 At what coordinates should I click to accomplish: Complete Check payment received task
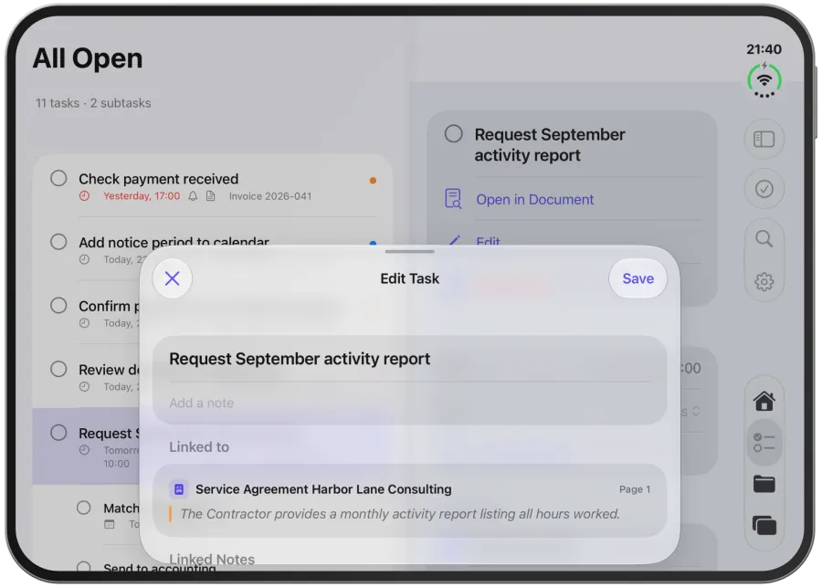tap(58, 179)
